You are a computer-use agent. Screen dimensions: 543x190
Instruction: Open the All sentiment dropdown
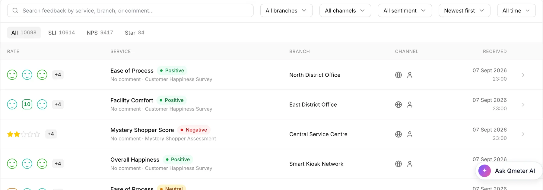tap(405, 11)
